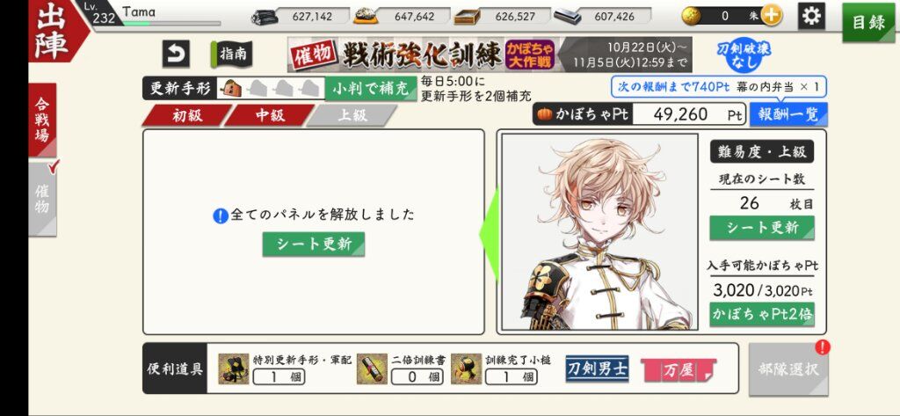Open the 万屋 shop button
This screenshot has height=416, width=900.
click(x=679, y=370)
